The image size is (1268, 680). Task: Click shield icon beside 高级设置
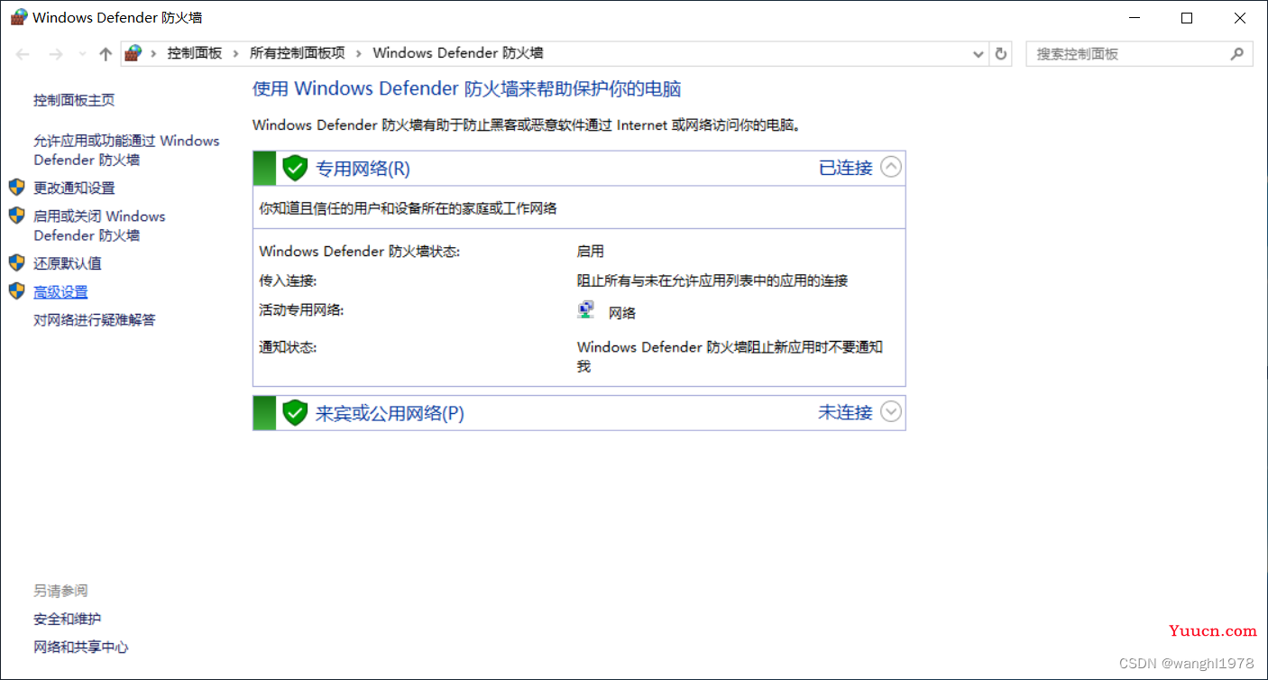[16, 291]
